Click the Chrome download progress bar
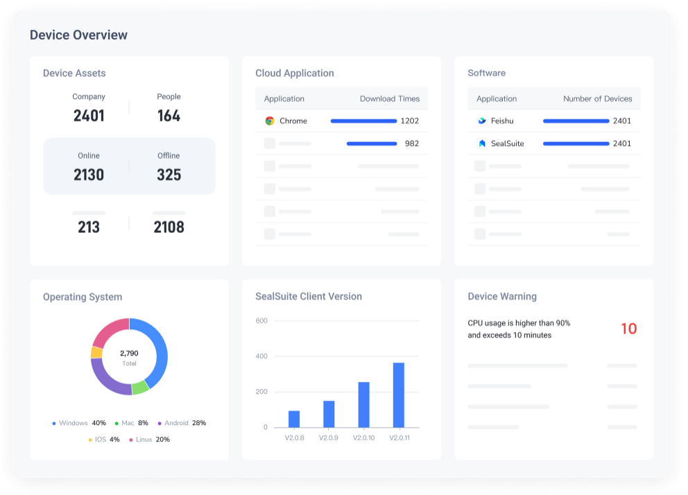Viewport: 688px width, 495px height. [x=363, y=121]
